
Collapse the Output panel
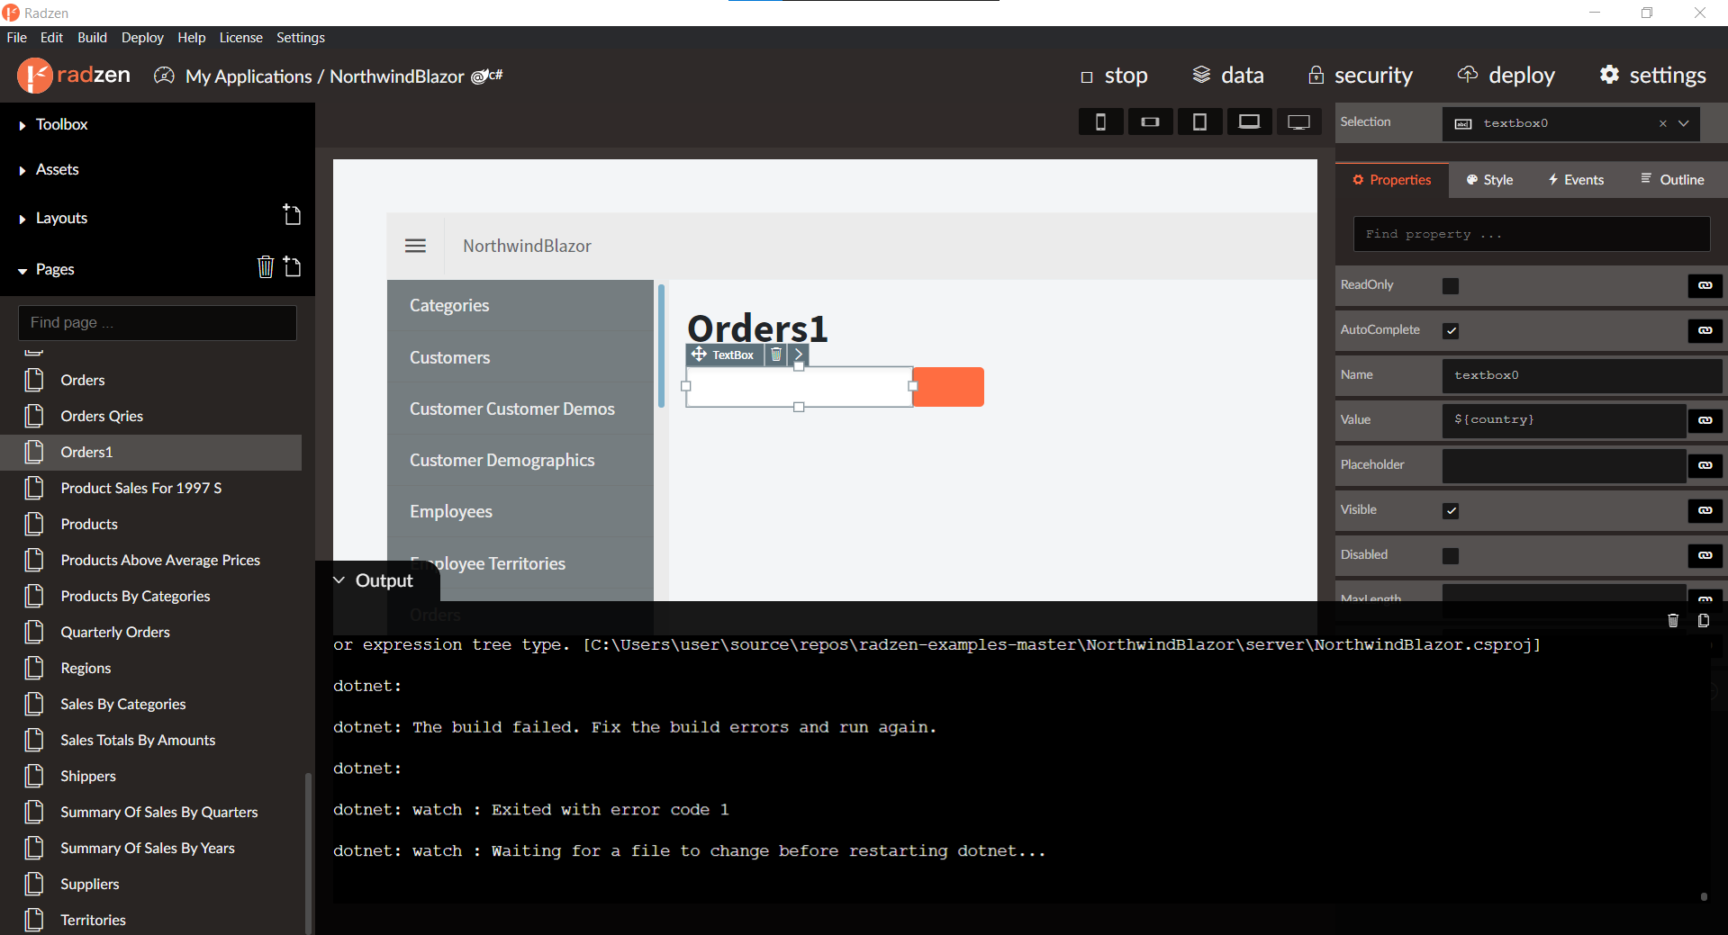pyautogui.click(x=339, y=580)
